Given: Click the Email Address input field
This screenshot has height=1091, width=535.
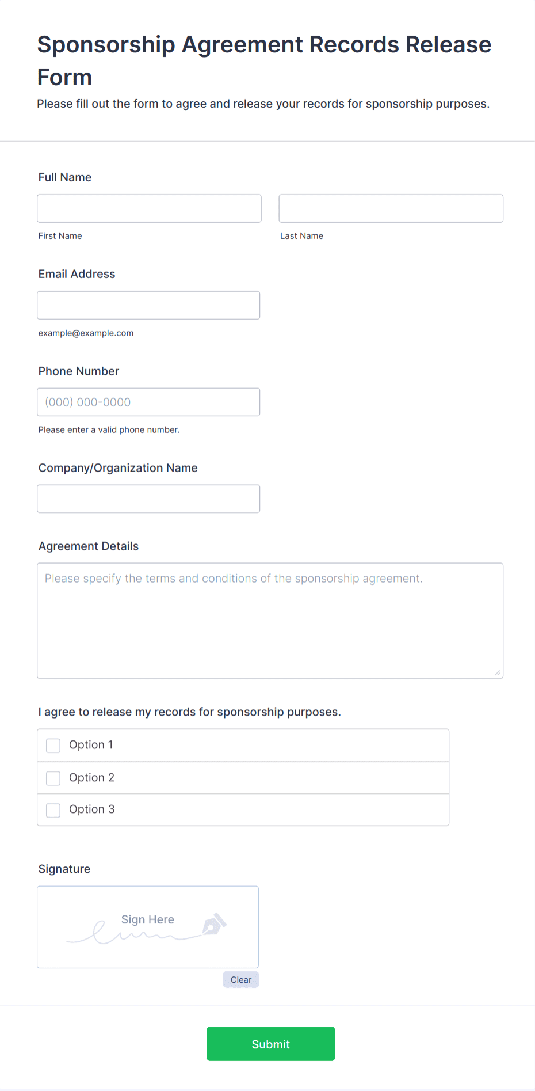Looking at the screenshot, I should (148, 305).
